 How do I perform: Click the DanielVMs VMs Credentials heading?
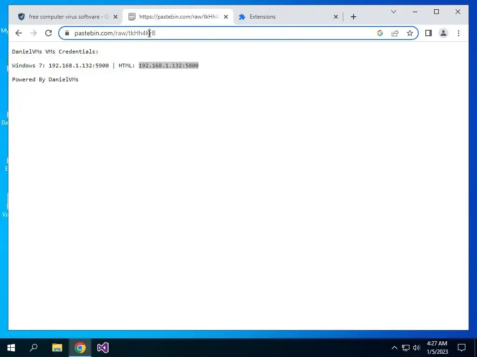(55, 52)
